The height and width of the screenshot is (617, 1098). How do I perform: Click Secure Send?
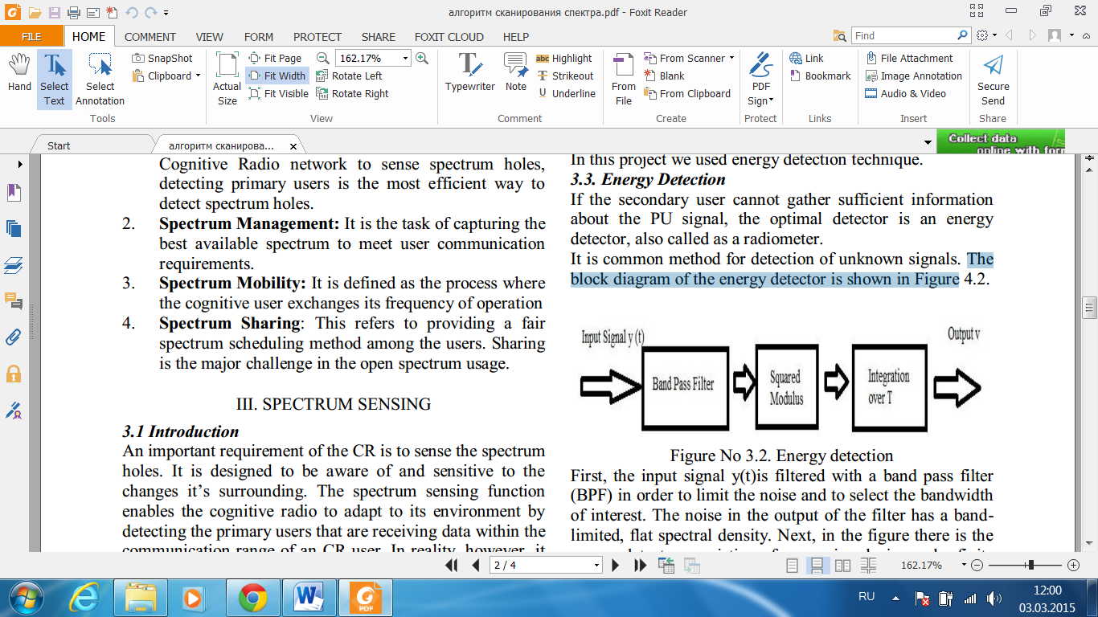[x=994, y=79]
